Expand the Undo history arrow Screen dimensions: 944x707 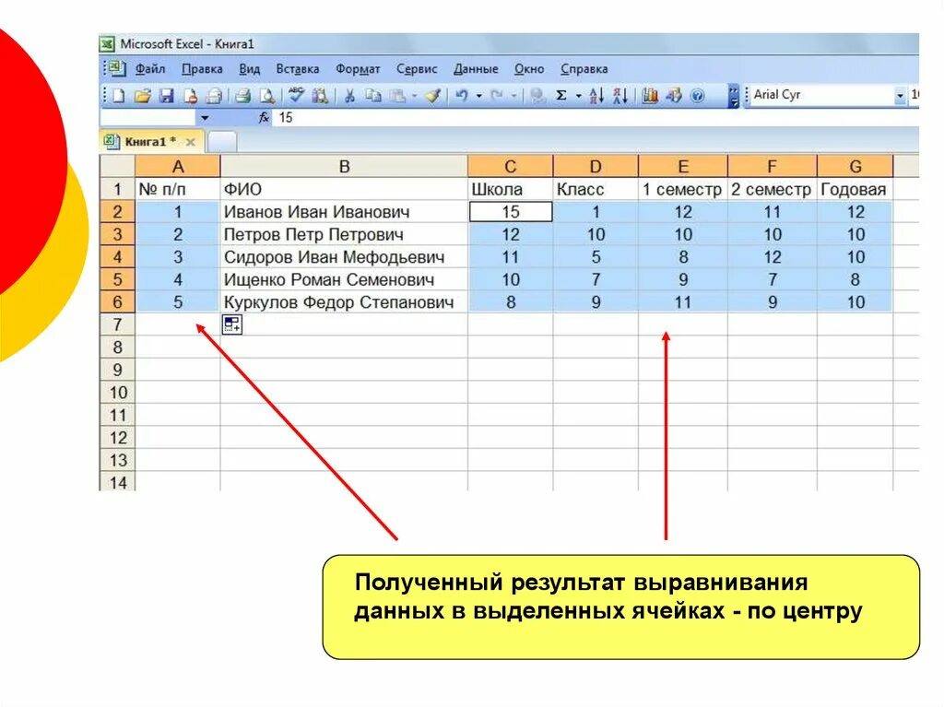point(479,96)
